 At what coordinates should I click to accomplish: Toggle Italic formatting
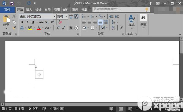coord(27,22)
